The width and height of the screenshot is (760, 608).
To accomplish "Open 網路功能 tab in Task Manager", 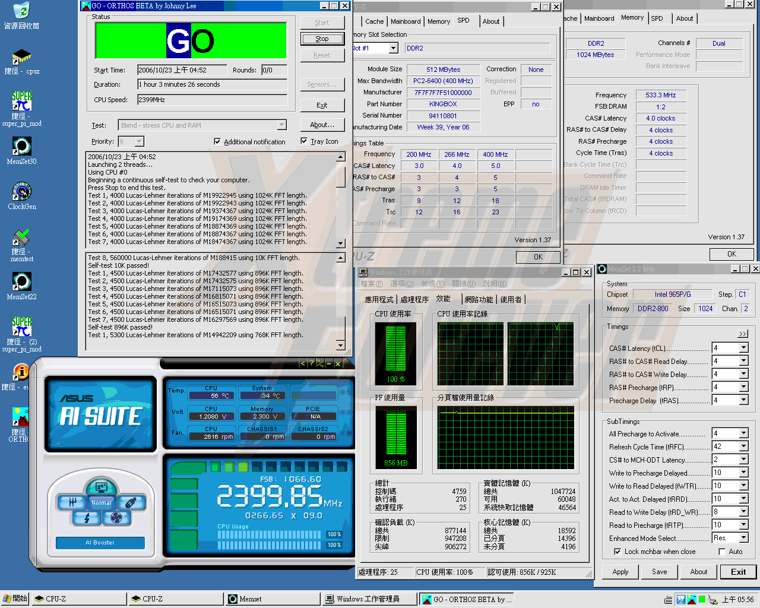I will [x=479, y=300].
